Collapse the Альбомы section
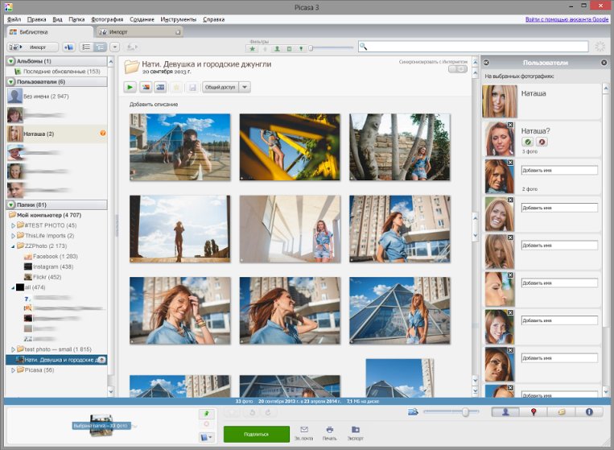This screenshot has width=614, height=450. click(11, 61)
